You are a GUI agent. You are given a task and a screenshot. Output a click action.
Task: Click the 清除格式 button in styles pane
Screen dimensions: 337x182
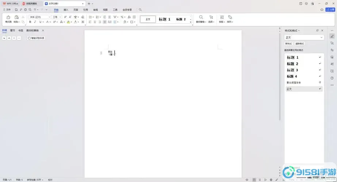point(299,44)
